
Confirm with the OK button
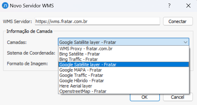tap(145, 97)
